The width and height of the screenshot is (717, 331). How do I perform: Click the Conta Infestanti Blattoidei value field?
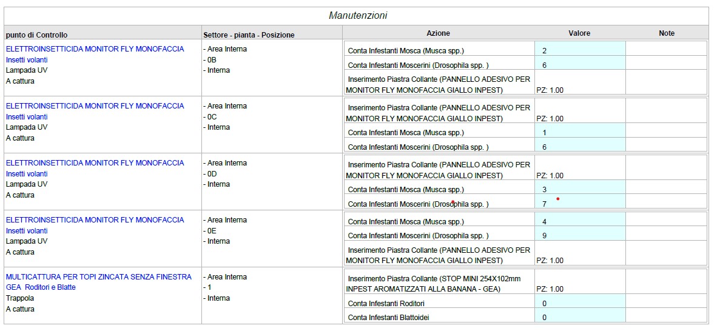[x=579, y=317]
